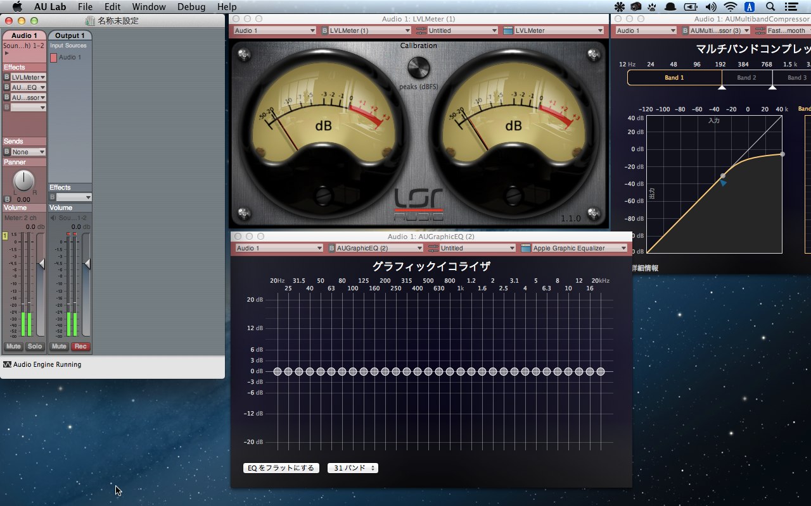Open the Sends None dropdown

click(29, 152)
